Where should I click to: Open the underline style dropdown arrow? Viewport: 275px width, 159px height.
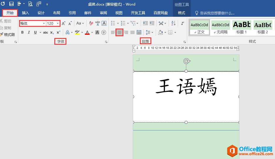[40, 32]
